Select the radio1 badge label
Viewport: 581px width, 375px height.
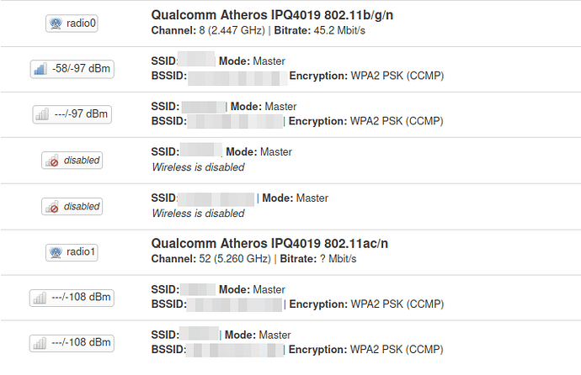[81, 252]
